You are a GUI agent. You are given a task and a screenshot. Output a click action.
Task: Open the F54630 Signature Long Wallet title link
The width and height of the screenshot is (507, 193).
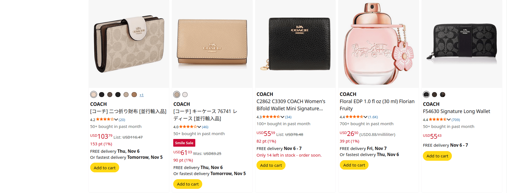point(456,111)
